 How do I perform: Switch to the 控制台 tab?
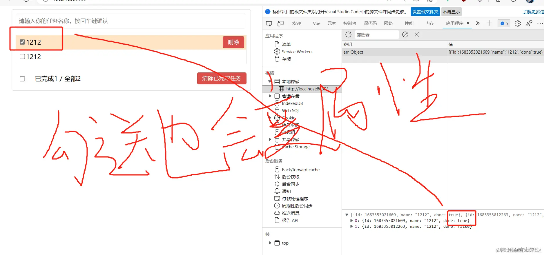(x=350, y=23)
